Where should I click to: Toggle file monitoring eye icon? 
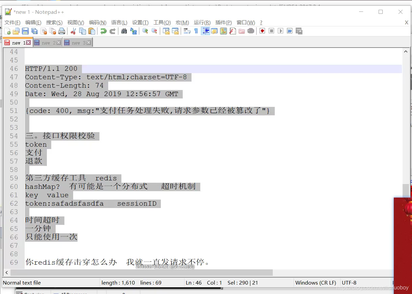coord(251,31)
